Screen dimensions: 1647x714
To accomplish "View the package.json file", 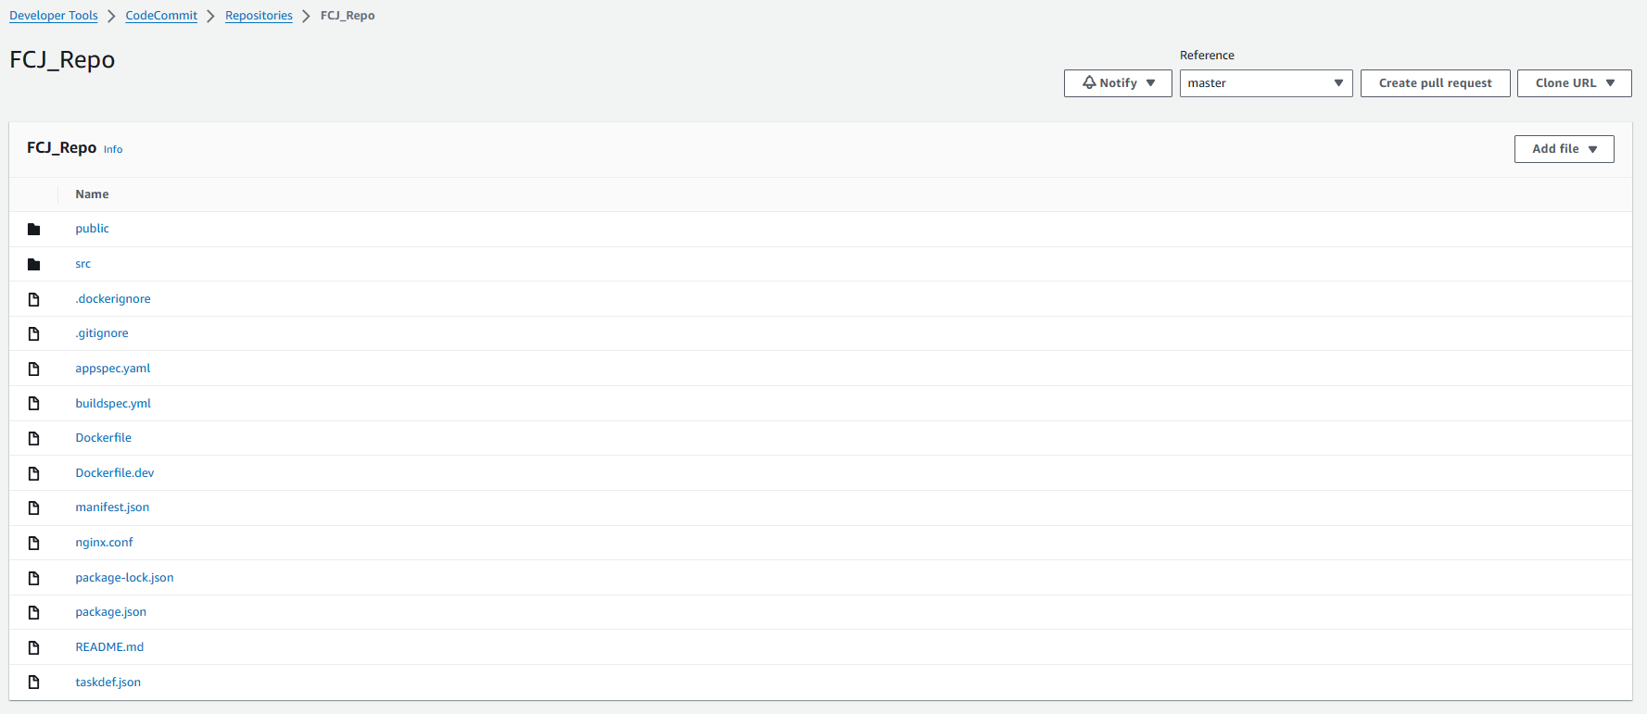I will pos(111,612).
